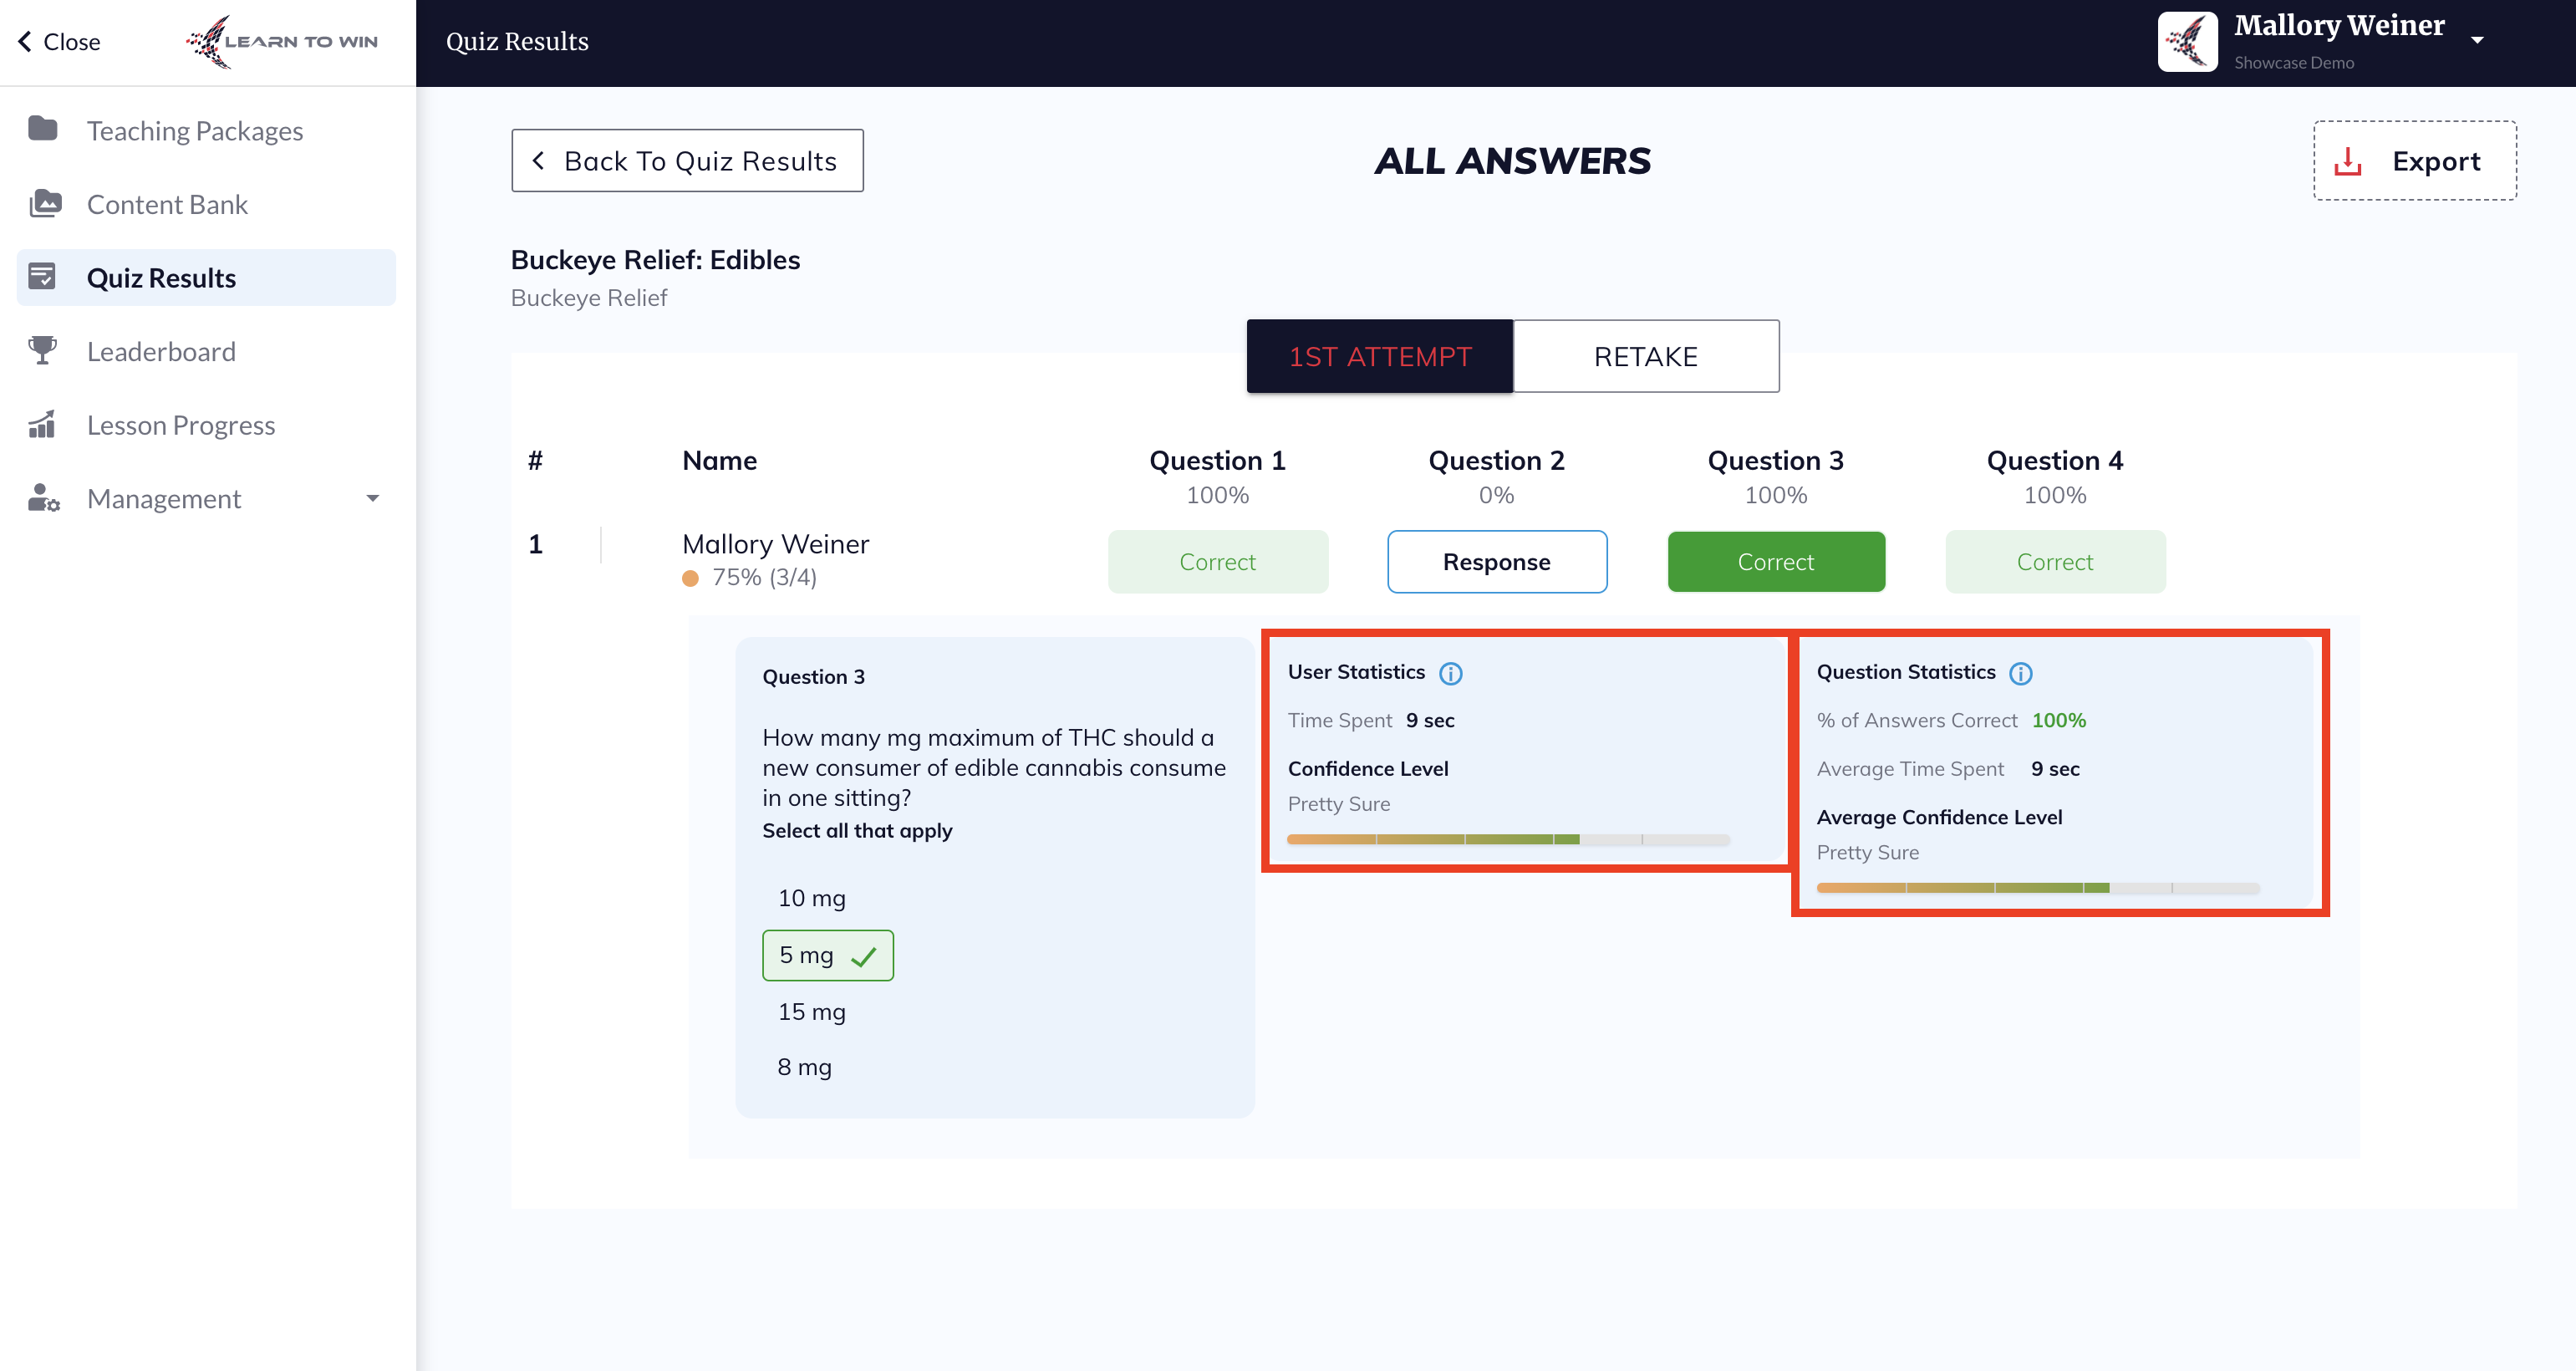This screenshot has width=2576, height=1371.
Task: Expand Question 2 Response cell
Action: coord(1496,562)
